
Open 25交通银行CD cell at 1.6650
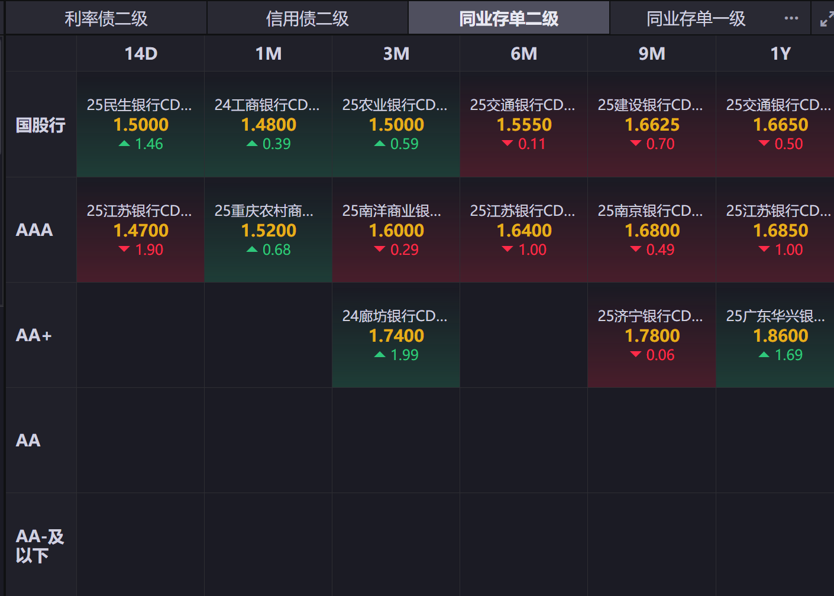click(x=775, y=125)
